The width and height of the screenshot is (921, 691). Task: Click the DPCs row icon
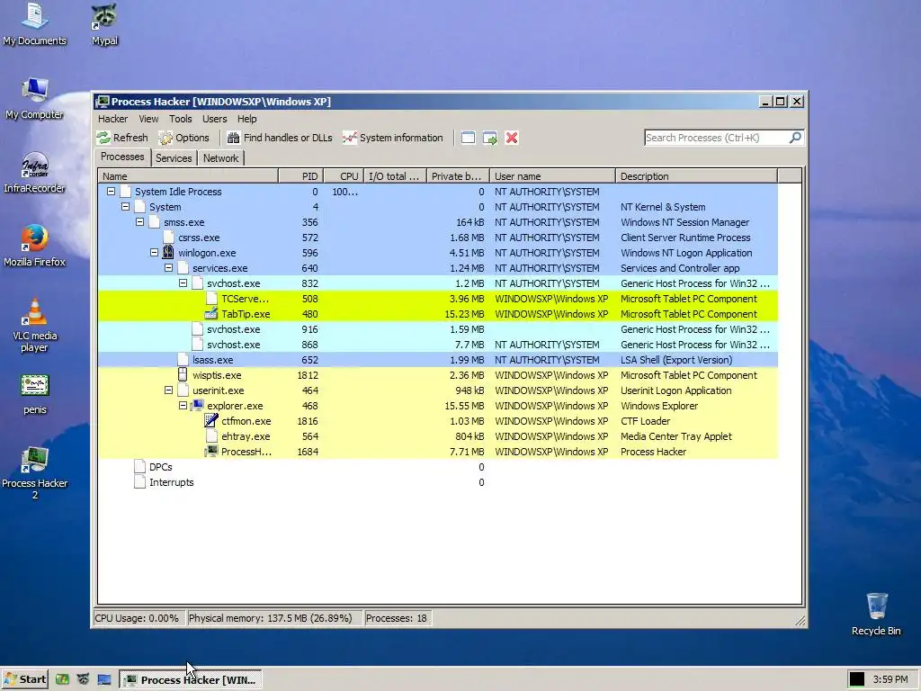[x=139, y=467]
